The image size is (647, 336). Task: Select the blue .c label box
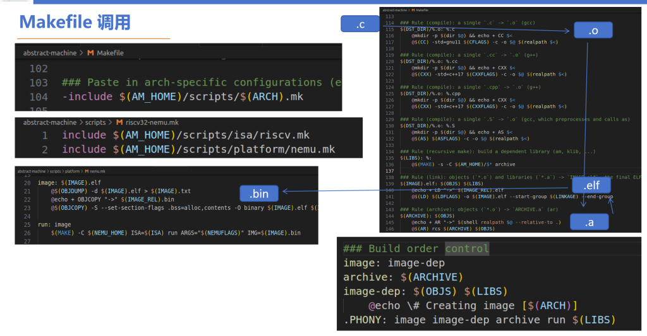pyautogui.click(x=360, y=25)
